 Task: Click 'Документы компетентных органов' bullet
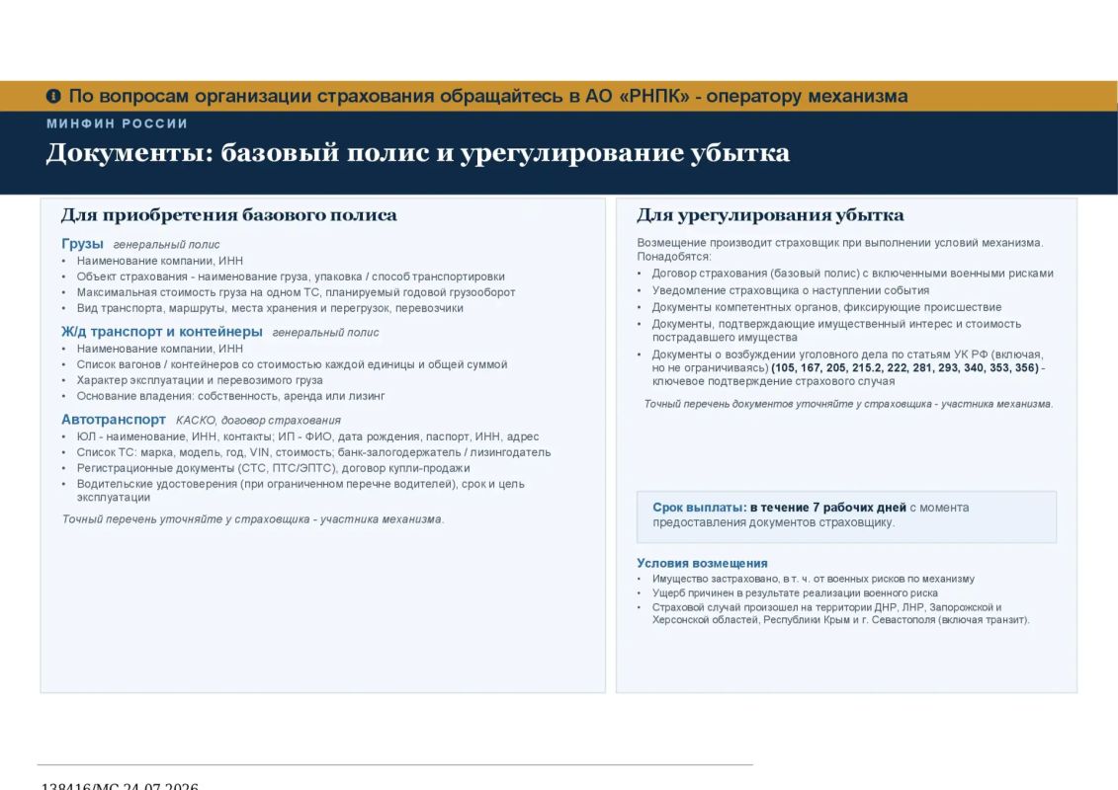pos(826,307)
